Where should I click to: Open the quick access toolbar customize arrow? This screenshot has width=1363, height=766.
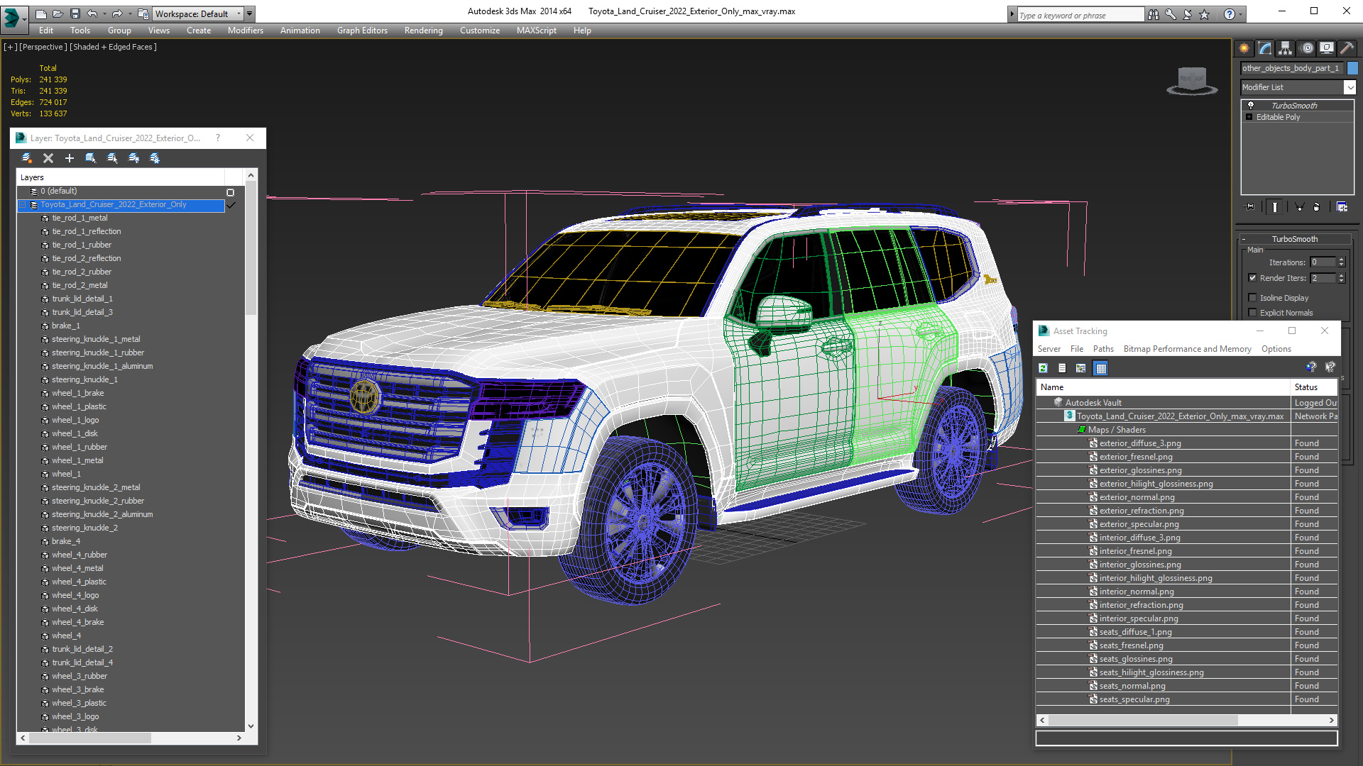pos(250,13)
